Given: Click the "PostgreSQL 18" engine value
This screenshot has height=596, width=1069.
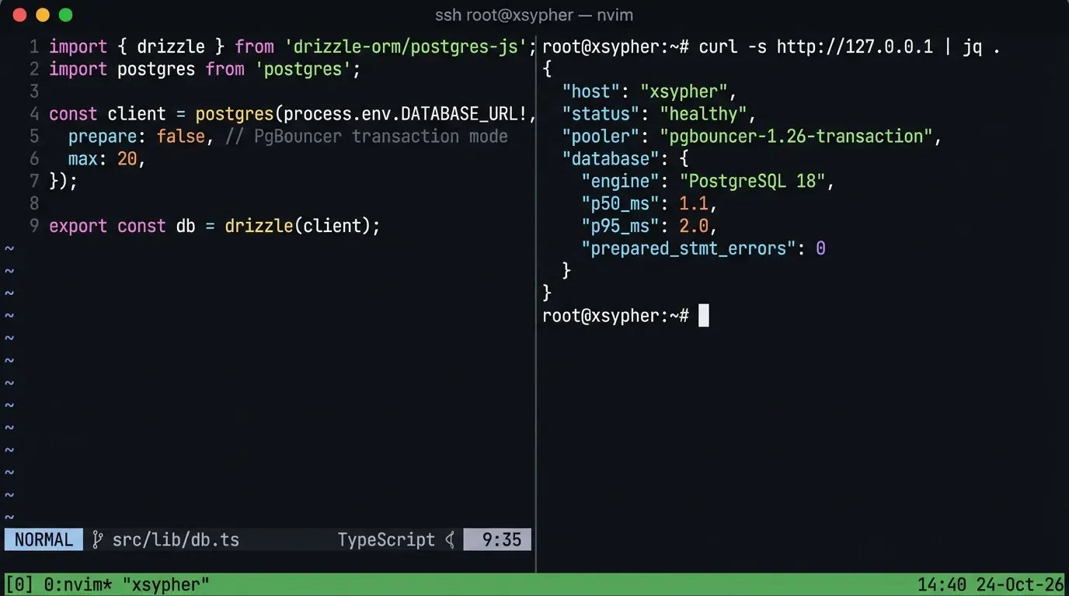Looking at the screenshot, I should click(753, 182).
